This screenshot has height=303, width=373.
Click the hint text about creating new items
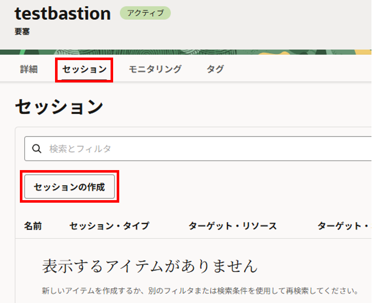pyautogui.click(x=200, y=291)
